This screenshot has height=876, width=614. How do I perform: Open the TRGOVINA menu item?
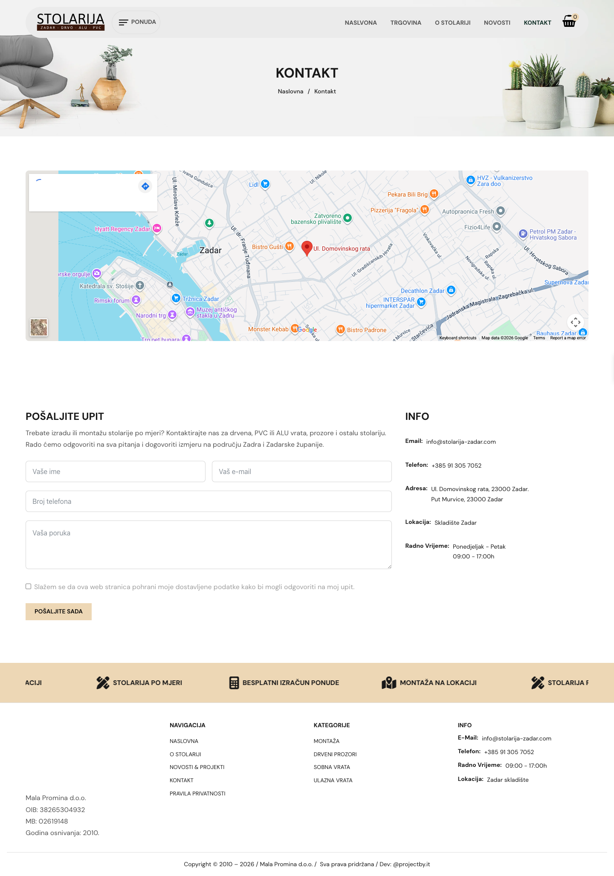click(x=405, y=23)
